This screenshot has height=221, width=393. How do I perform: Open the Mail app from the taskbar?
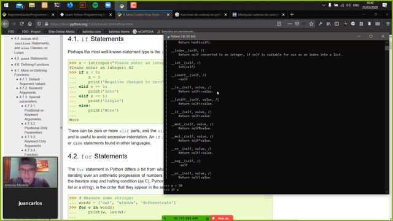(19, 5)
